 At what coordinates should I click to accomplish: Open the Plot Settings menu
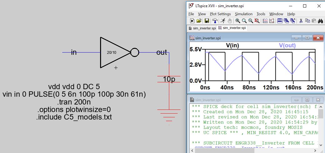220,14
